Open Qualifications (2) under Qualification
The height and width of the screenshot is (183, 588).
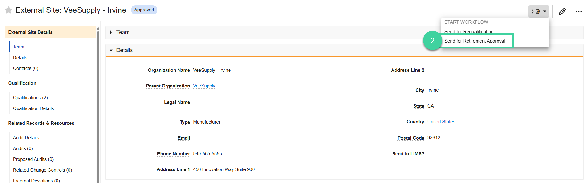[x=30, y=97]
